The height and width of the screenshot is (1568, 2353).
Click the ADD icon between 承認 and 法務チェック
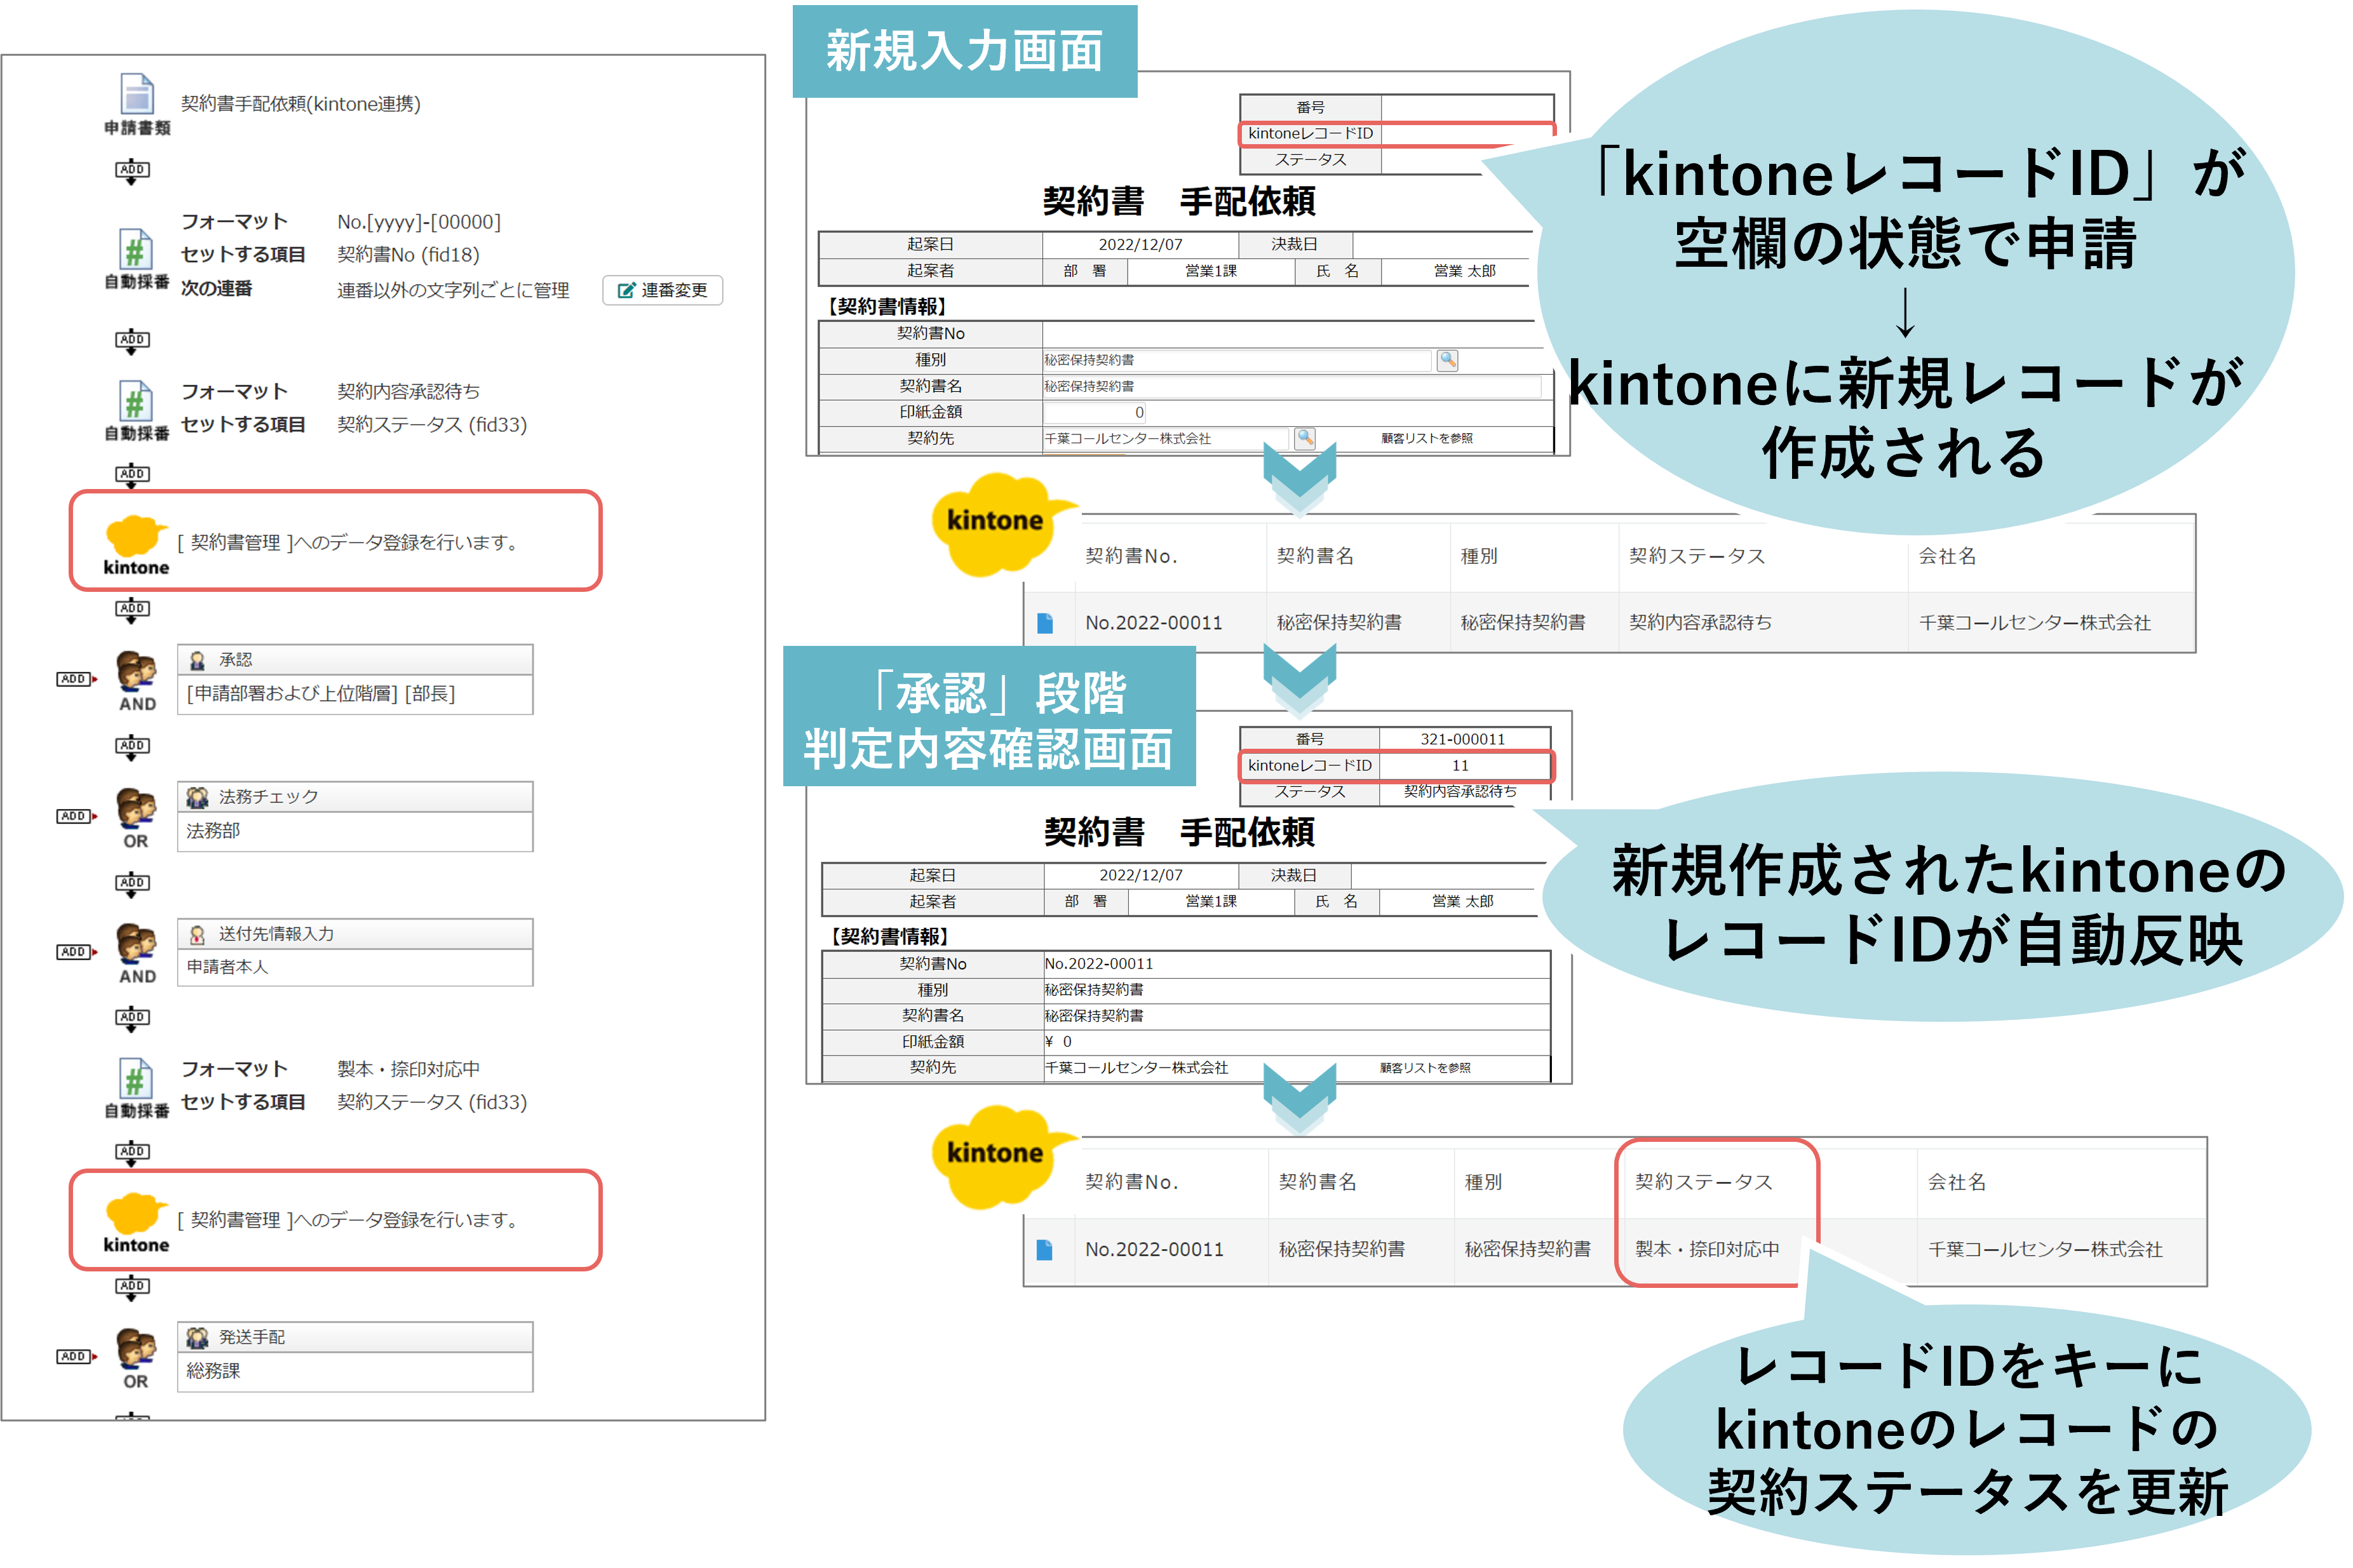click(132, 747)
